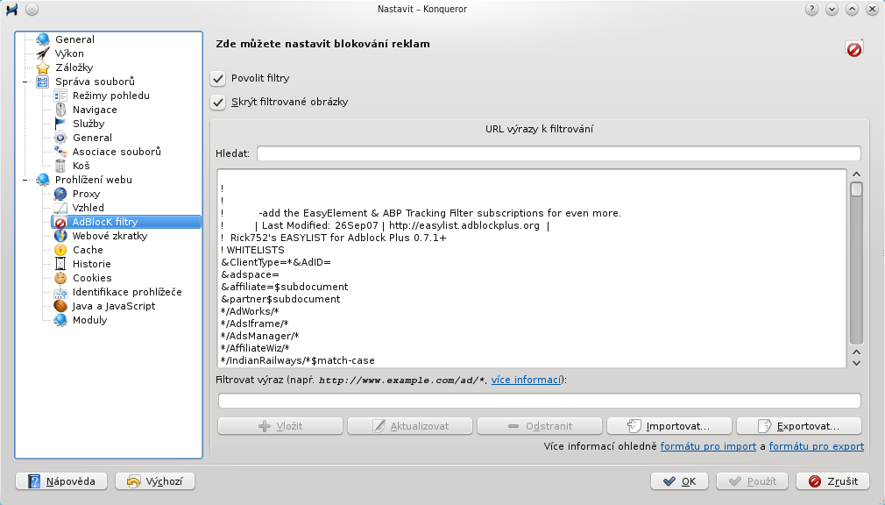Click the Záložky star icon
Image resolution: width=885 pixels, height=505 pixels.
click(x=43, y=68)
